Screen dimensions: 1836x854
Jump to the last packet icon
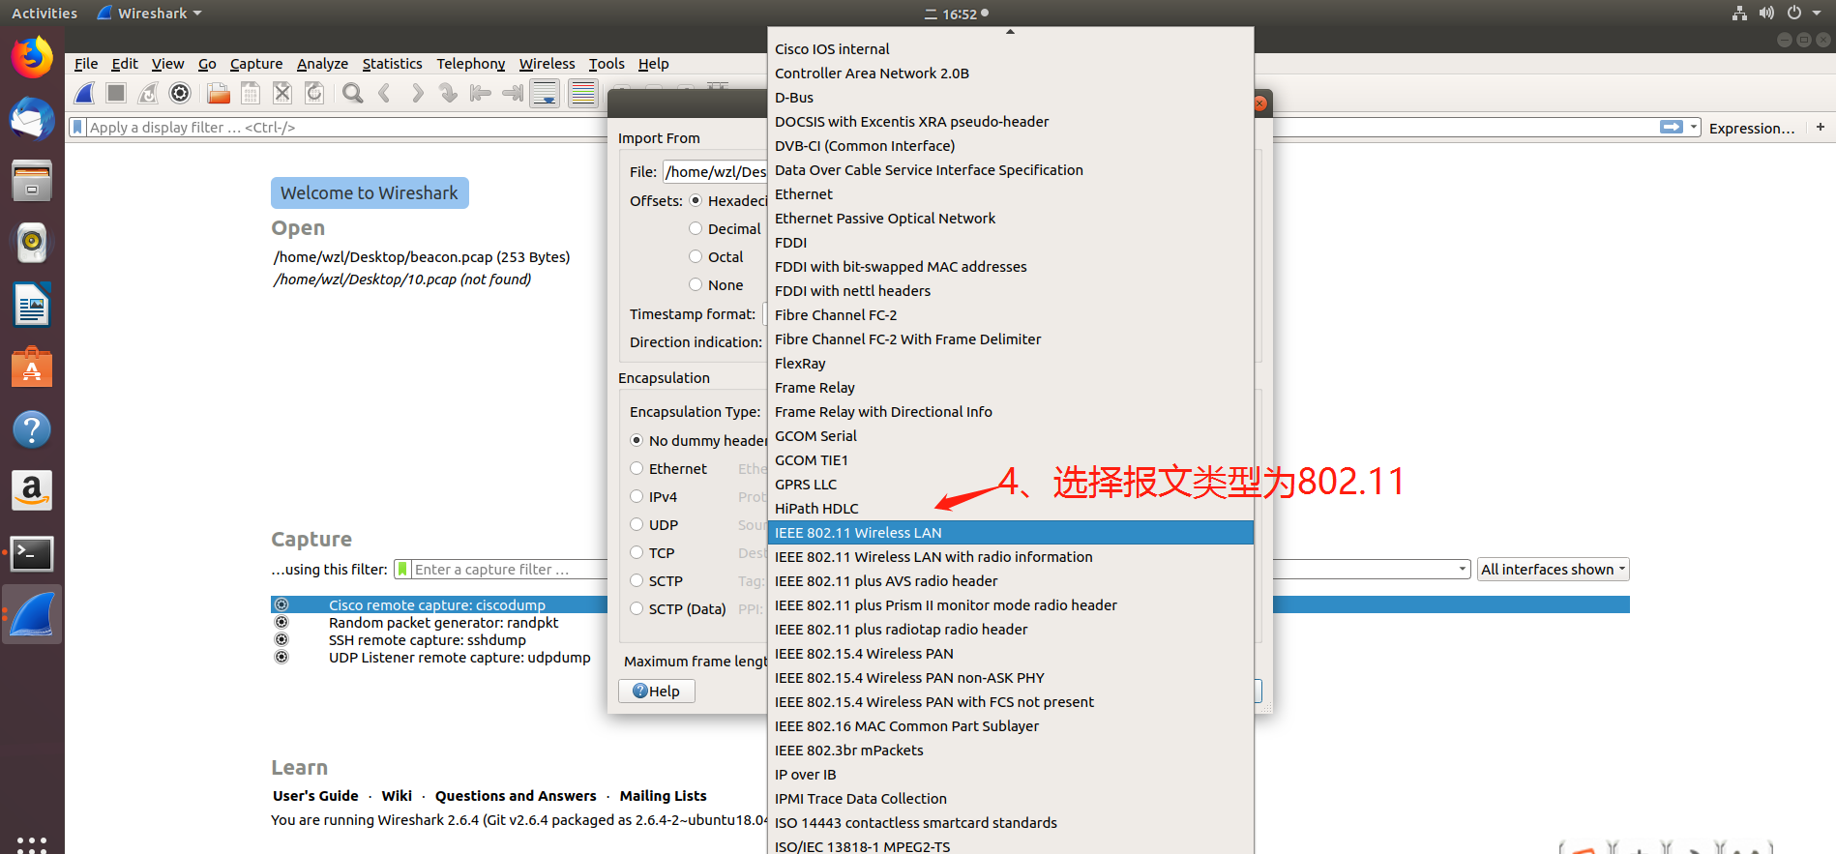pyautogui.click(x=512, y=94)
